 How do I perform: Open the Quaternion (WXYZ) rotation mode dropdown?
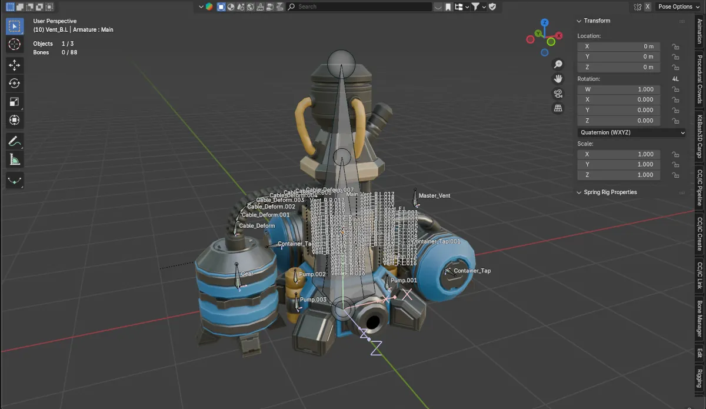click(631, 133)
